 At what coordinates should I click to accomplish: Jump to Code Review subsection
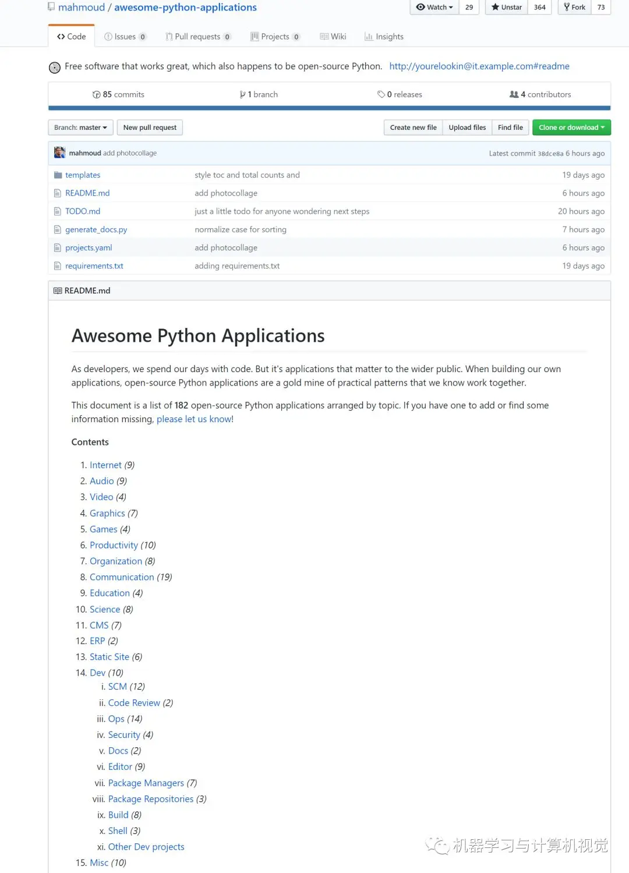coord(134,703)
